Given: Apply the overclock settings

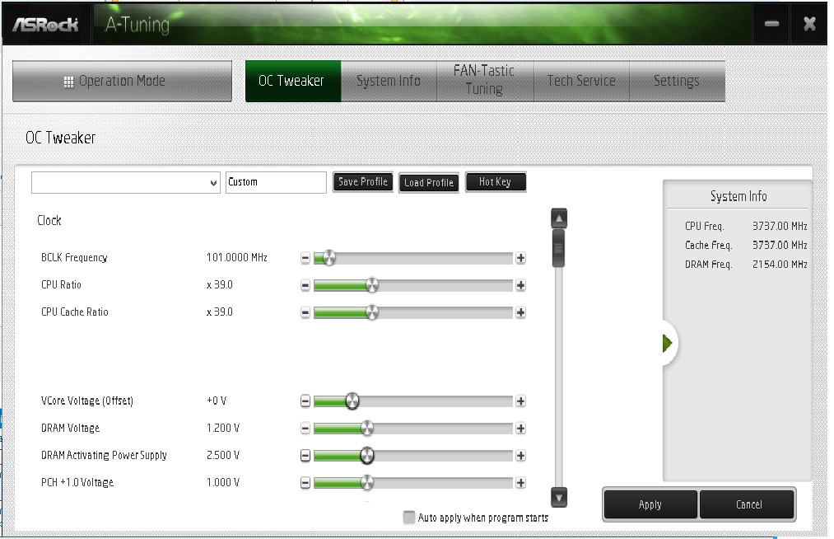Looking at the screenshot, I should pos(650,504).
